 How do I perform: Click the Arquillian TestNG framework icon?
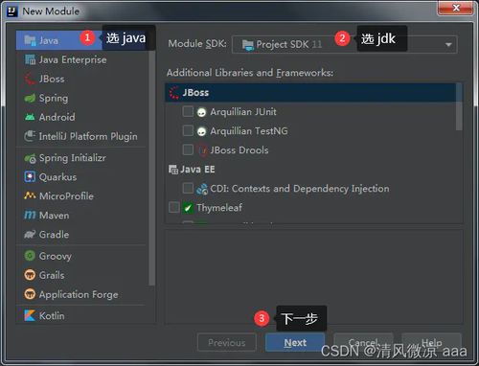(201, 131)
